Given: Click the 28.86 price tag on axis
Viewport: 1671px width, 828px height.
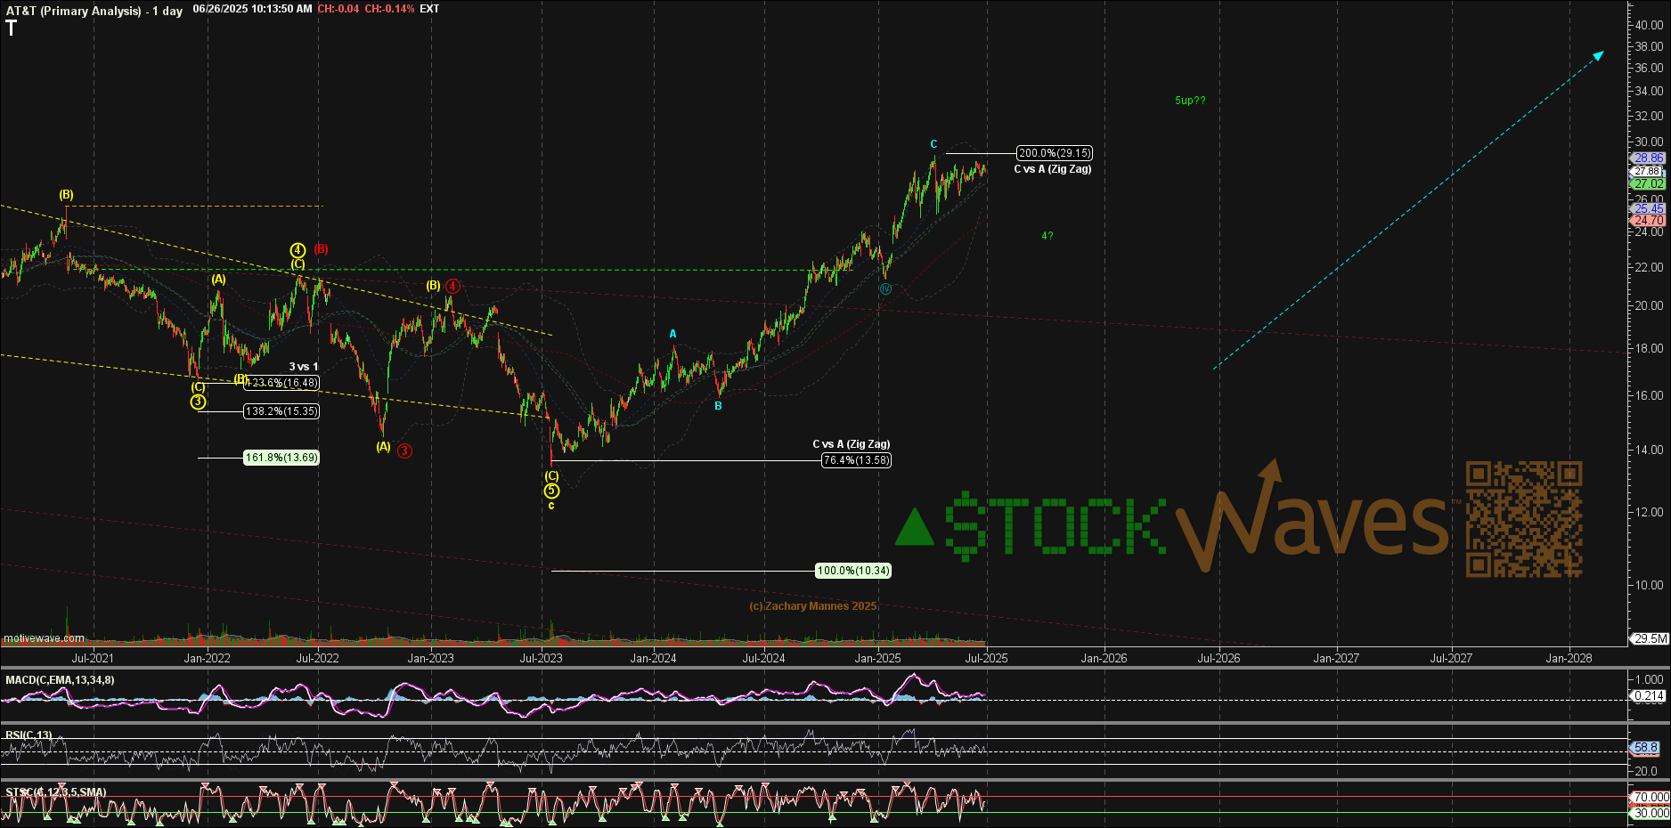Looking at the screenshot, I should pos(1648,158).
